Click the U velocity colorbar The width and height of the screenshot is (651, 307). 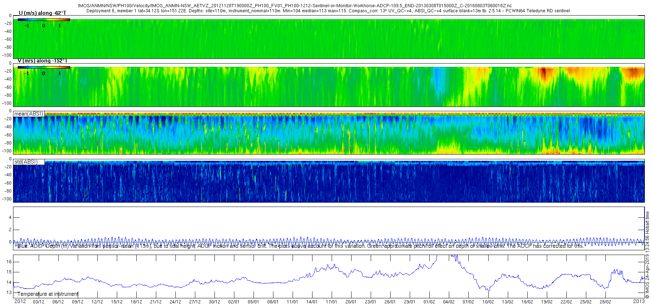pyautogui.click(x=43, y=20)
